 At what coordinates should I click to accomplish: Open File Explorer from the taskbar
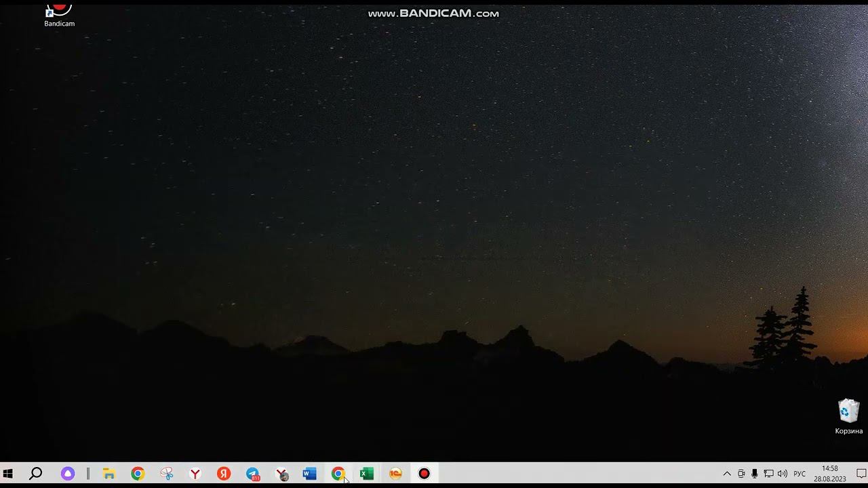[x=108, y=474]
